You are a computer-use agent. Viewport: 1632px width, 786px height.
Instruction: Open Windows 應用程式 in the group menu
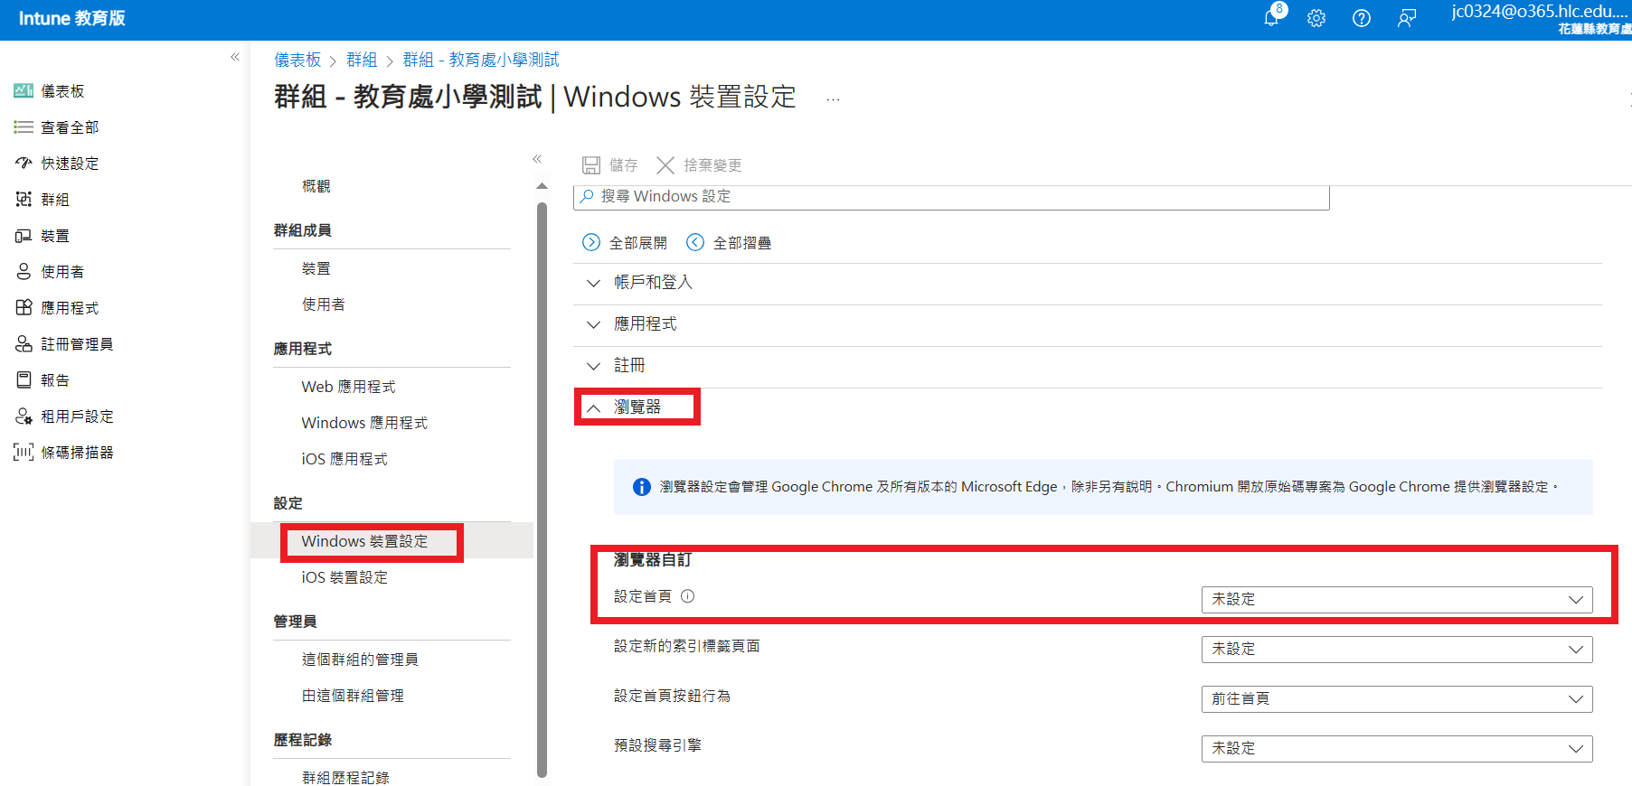364,423
